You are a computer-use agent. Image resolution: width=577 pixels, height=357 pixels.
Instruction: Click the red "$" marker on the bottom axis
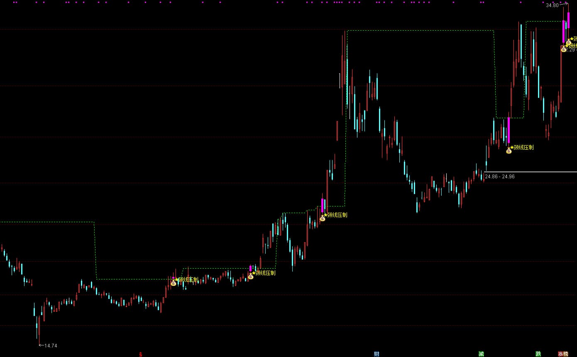(x=140, y=354)
